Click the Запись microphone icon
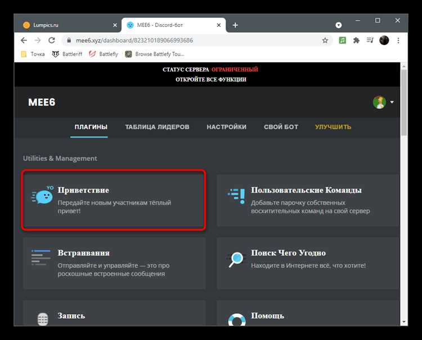Image resolution: width=422 pixels, height=340 pixels. pos(43,319)
